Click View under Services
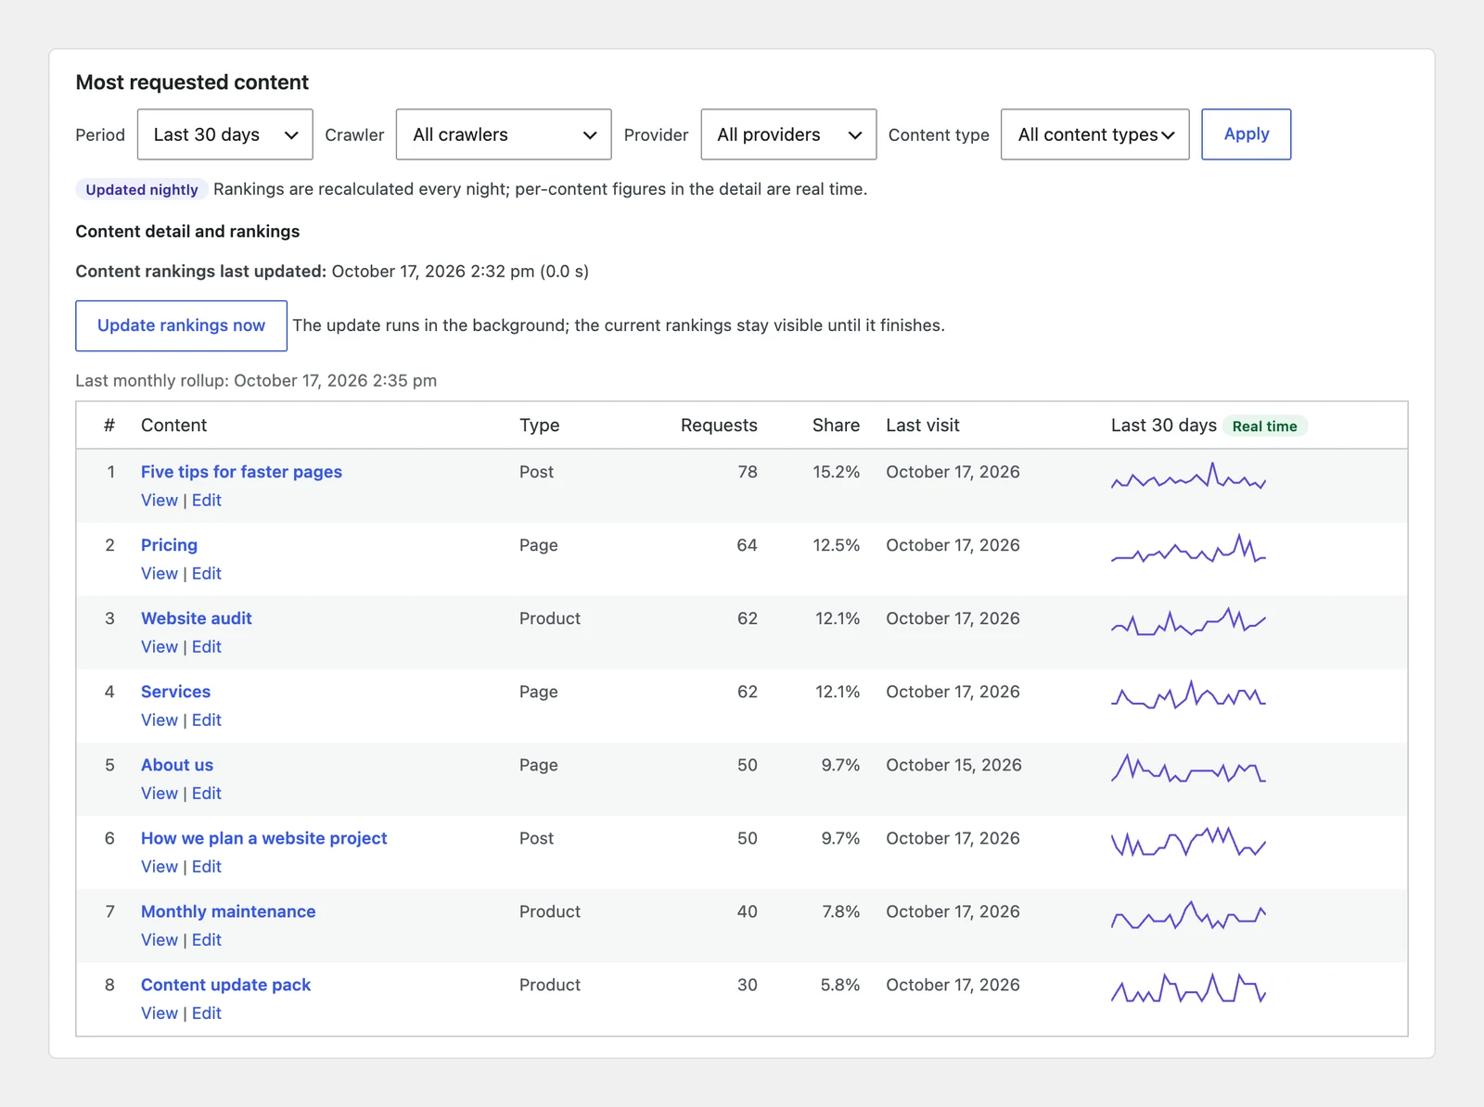This screenshot has height=1107, width=1484. (x=160, y=720)
